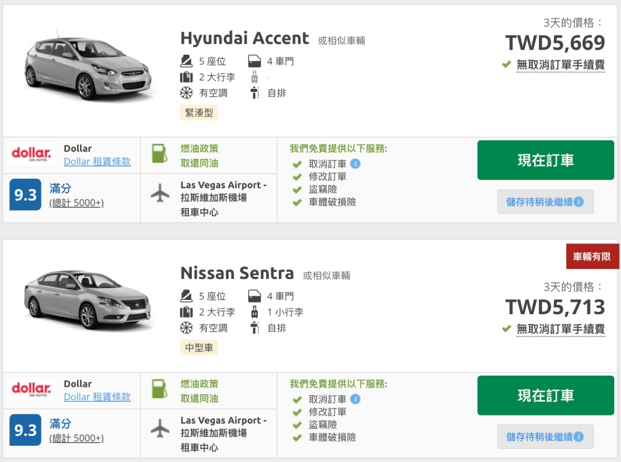Click info icon beside first 取消訂車

point(355,163)
